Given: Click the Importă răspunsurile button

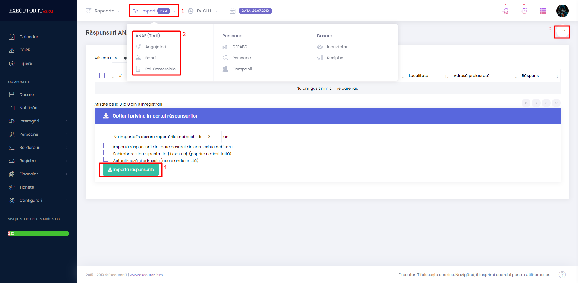Looking at the screenshot, I should (131, 170).
